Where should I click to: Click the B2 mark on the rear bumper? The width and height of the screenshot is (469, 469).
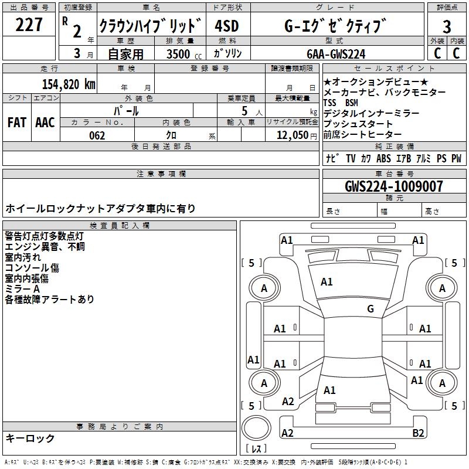coord(418,433)
